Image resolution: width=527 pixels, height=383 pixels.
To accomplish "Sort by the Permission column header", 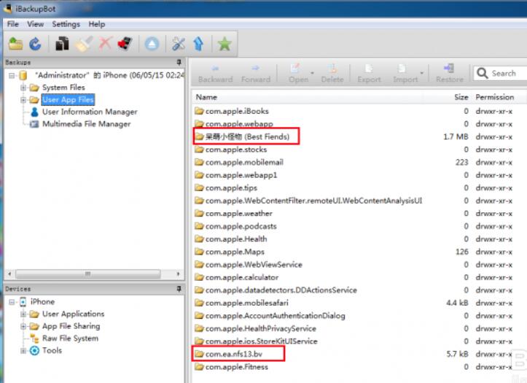I will click(x=495, y=97).
